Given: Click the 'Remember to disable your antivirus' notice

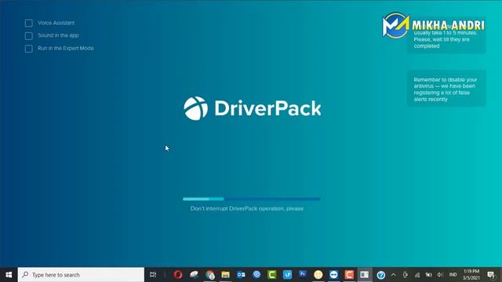Looking at the screenshot, I should click(446, 89).
